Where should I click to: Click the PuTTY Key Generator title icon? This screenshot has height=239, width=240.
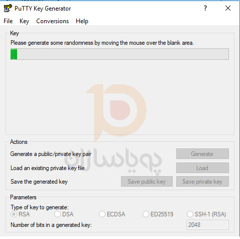(x=8, y=8)
